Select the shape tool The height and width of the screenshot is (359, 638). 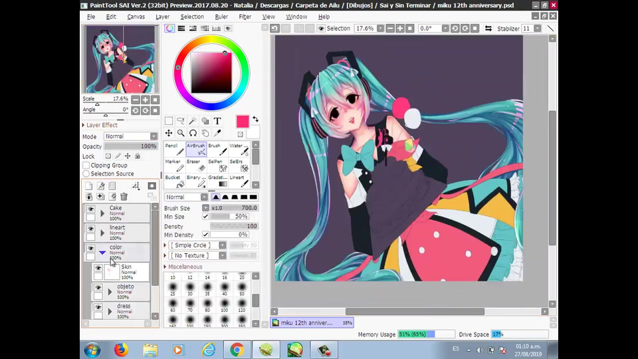tap(205, 120)
